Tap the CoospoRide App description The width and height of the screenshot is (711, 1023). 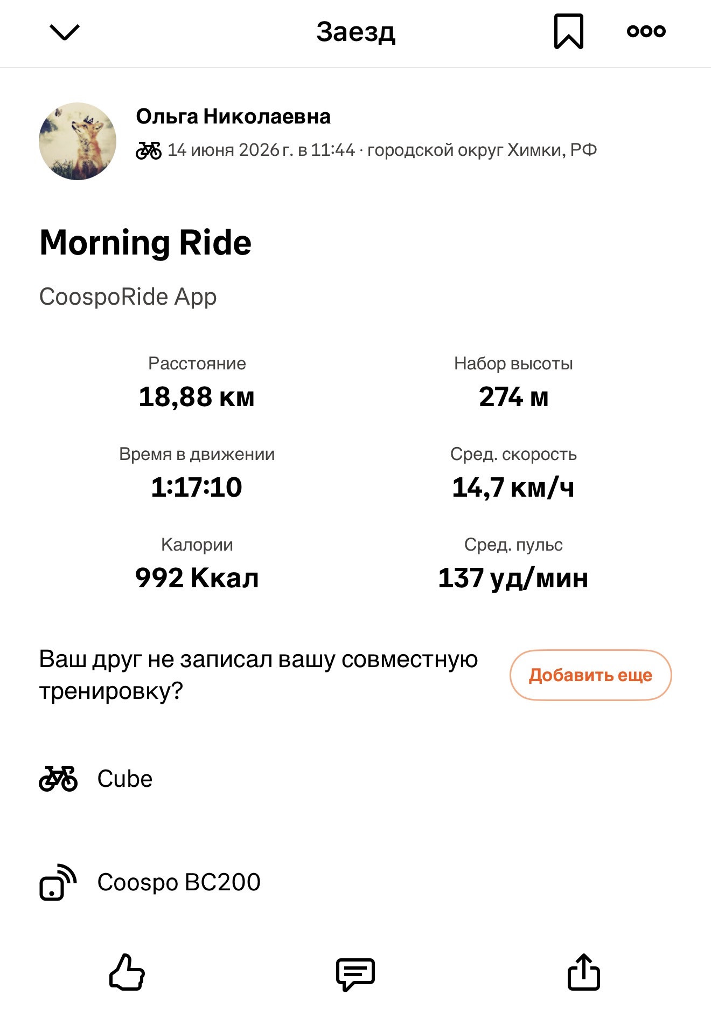point(128,297)
